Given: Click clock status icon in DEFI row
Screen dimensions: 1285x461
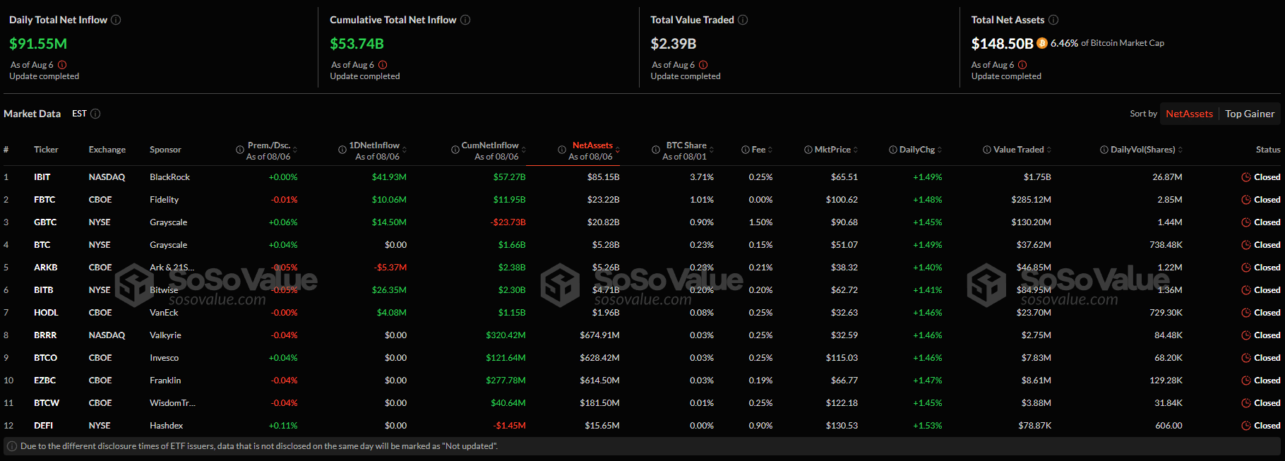Looking at the screenshot, I should tap(1246, 426).
